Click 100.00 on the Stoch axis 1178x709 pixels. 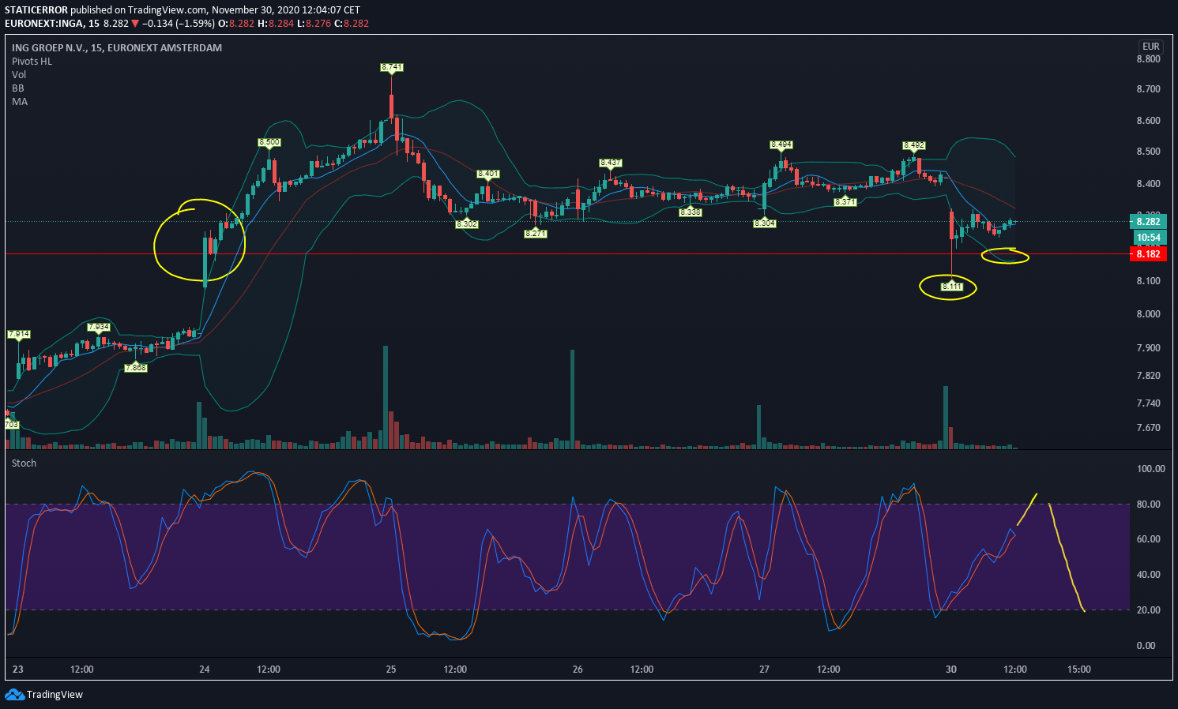pyautogui.click(x=1150, y=469)
